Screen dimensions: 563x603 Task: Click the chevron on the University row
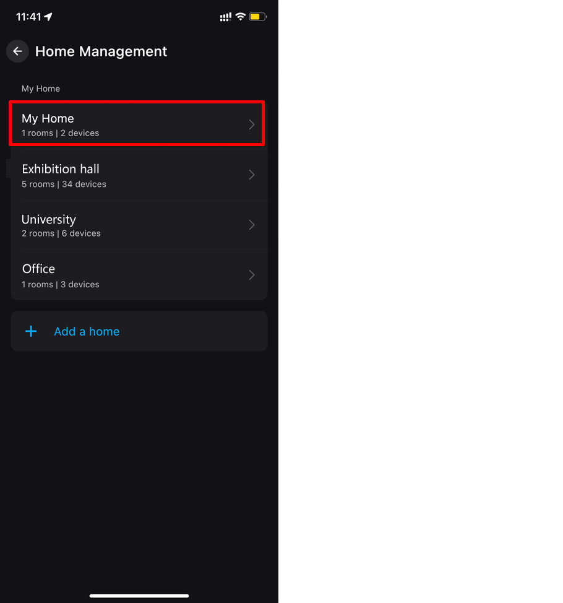pyautogui.click(x=251, y=225)
